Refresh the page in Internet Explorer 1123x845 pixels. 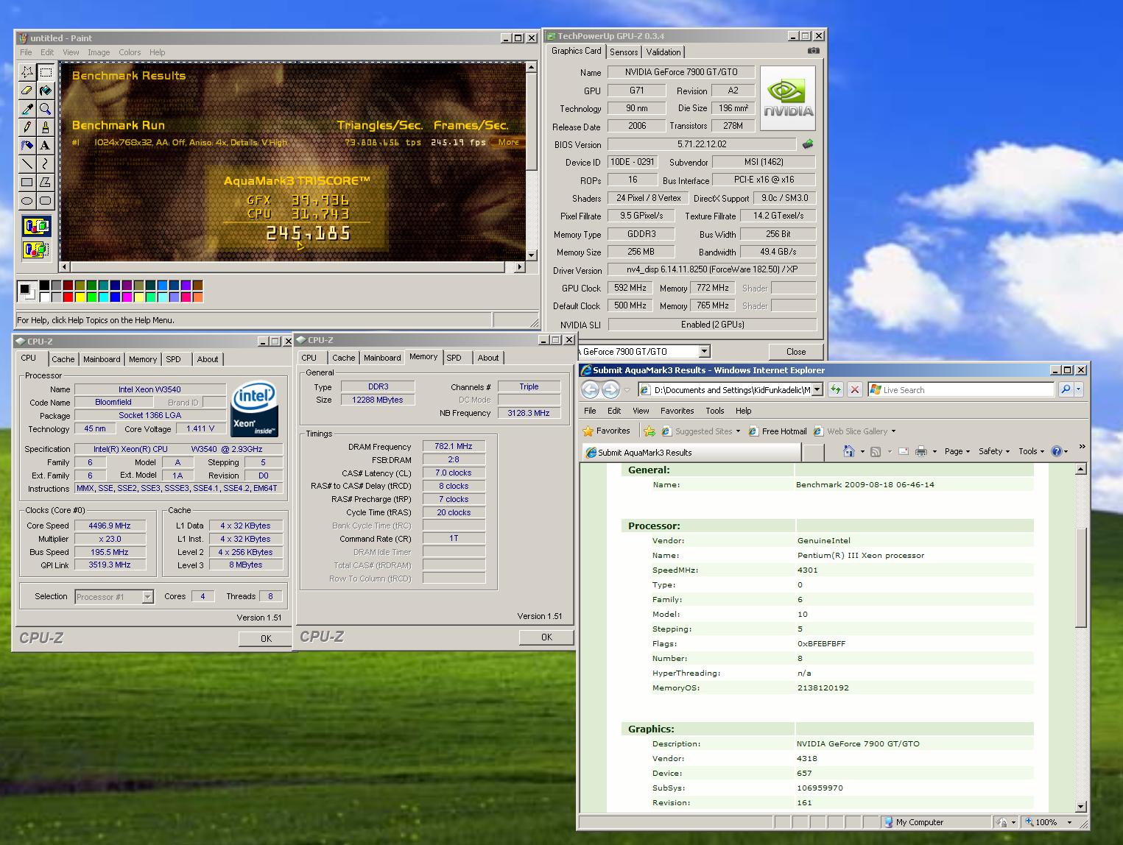(835, 389)
